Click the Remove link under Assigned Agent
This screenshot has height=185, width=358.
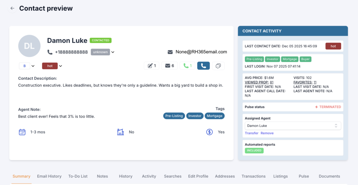click(x=267, y=133)
